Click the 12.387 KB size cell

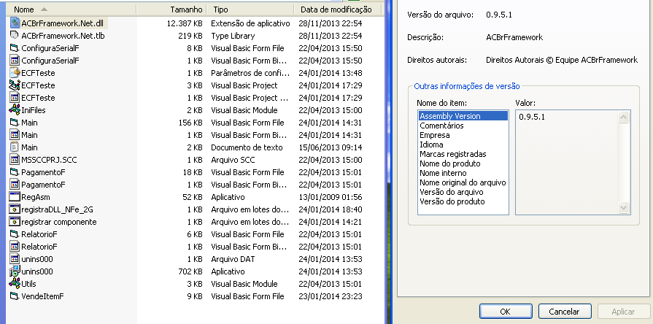185,23
